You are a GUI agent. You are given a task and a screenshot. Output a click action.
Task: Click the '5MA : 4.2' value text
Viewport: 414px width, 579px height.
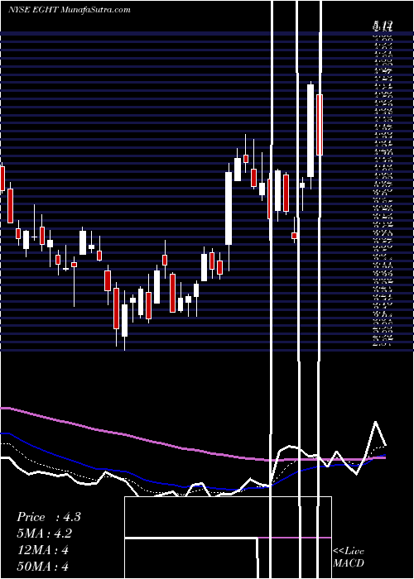tap(45, 534)
